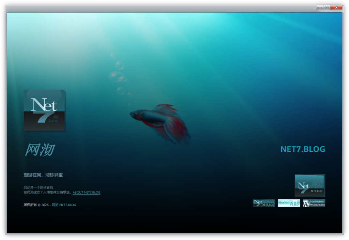Open the light blue Vista banner
Image resolution: width=349 pixels, height=240 pixels.
289,203
